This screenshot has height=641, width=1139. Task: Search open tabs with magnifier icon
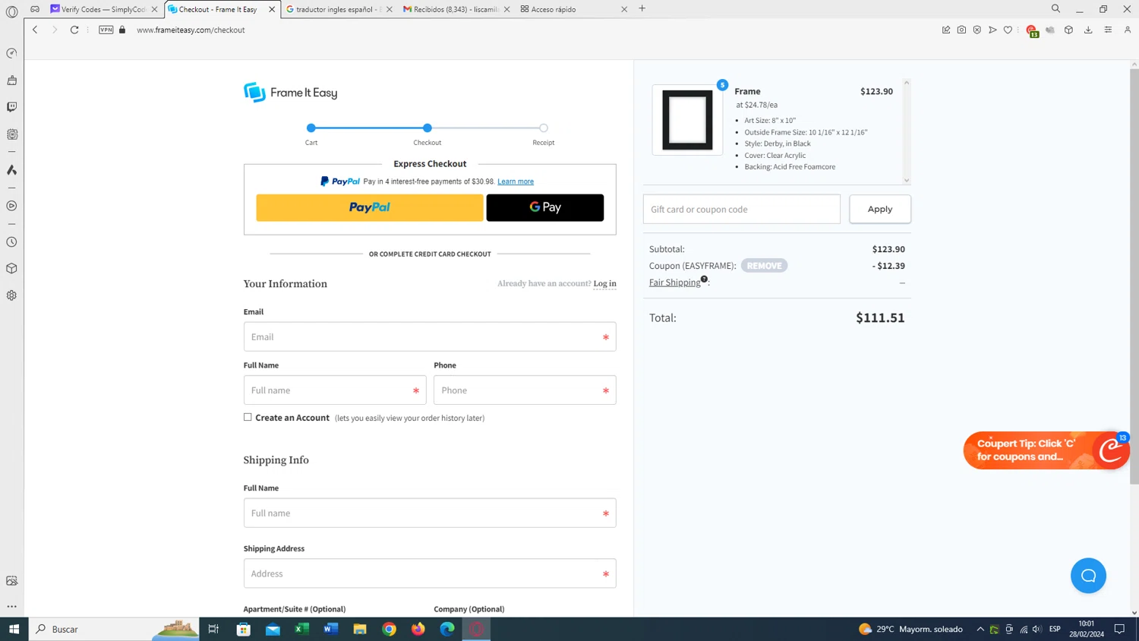click(x=1055, y=9)
